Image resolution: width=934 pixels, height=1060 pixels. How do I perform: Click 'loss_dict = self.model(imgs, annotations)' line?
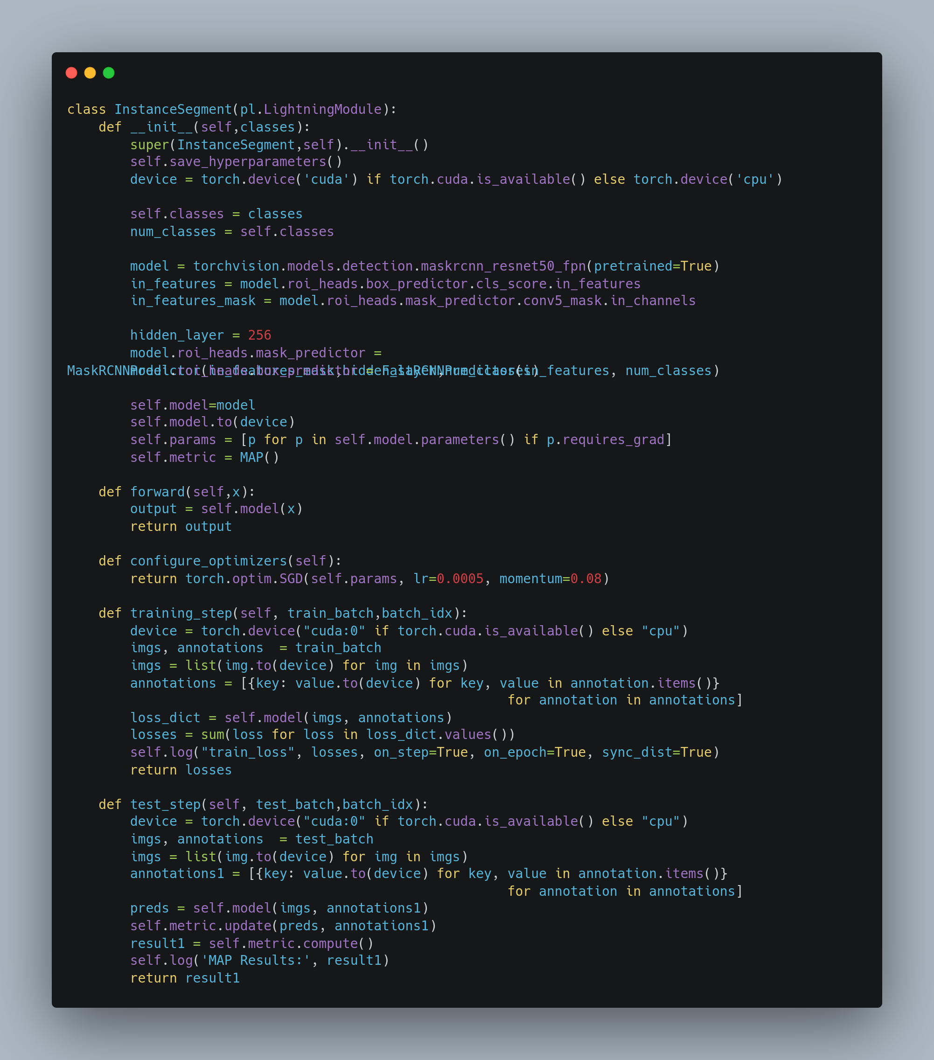(x=291, y=718)
